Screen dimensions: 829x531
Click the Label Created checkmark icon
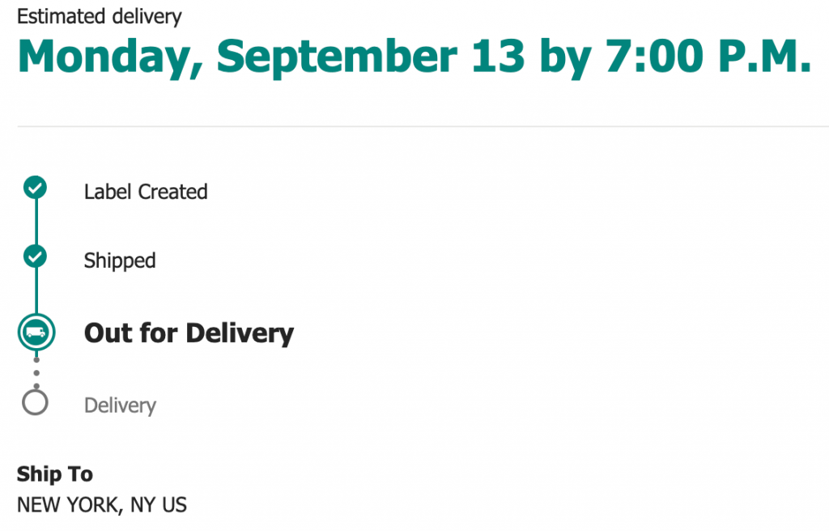coord(35,189)
